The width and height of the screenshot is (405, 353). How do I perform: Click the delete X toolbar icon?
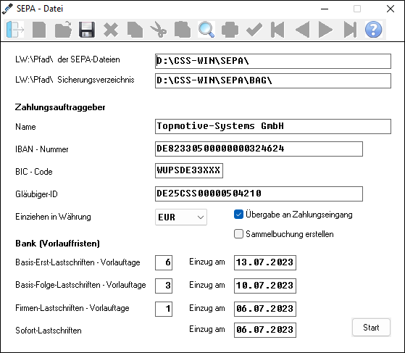pos(111,30)
